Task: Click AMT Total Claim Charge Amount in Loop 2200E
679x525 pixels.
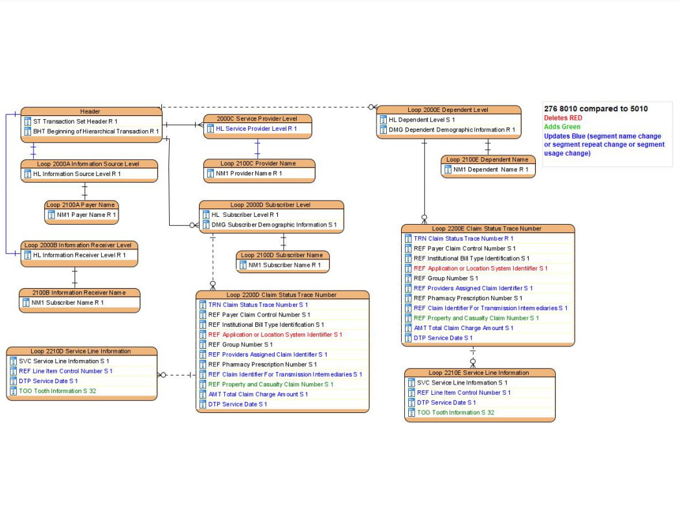Action: (x=463, y=328)
